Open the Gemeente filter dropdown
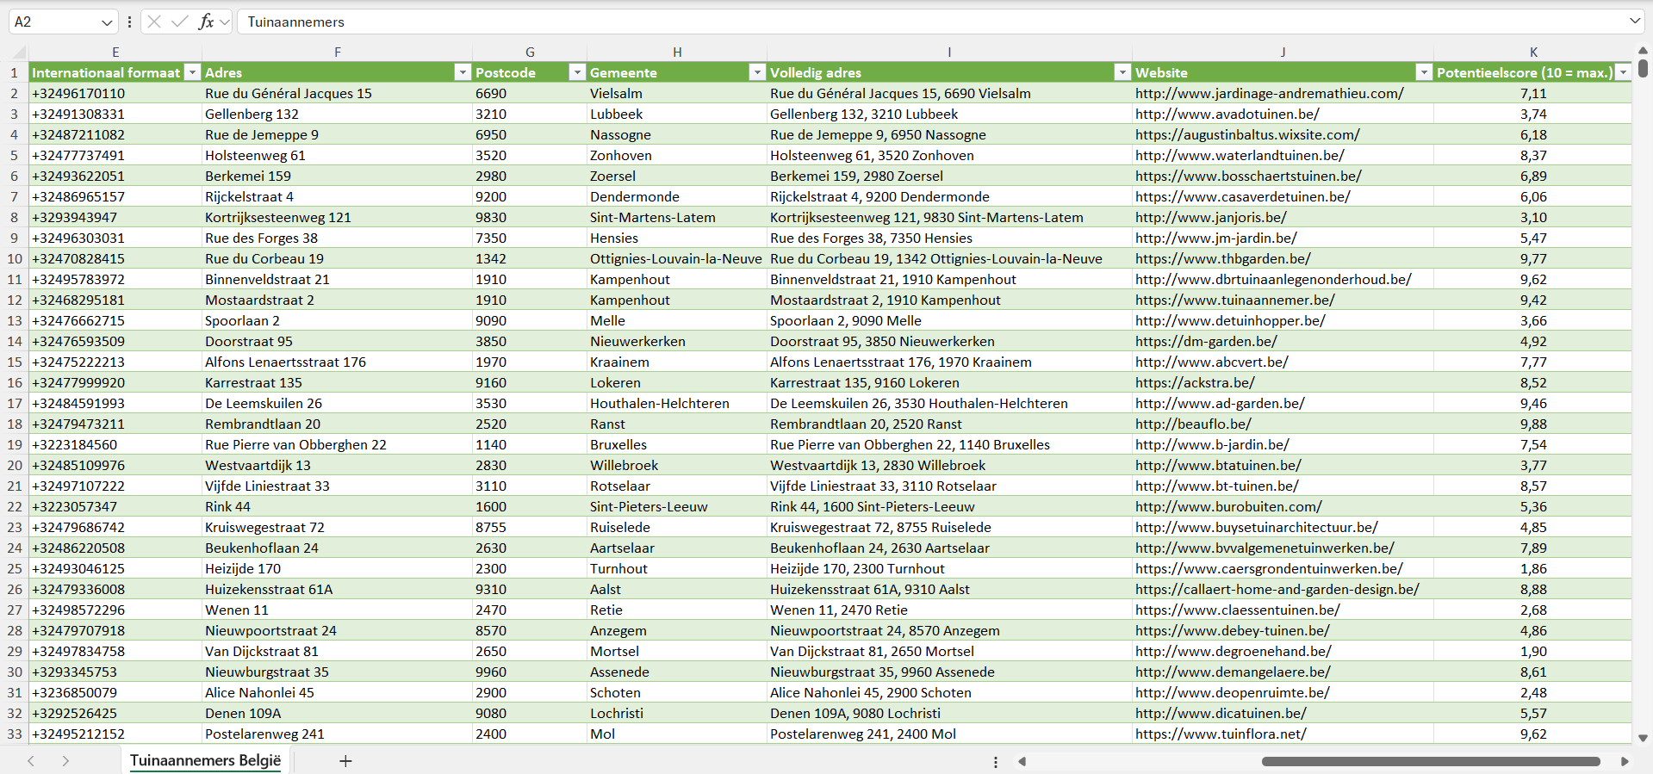 (756, 72)
